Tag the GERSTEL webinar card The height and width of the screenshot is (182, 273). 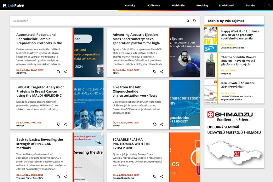pyautogui.click(x=59, y=72)
